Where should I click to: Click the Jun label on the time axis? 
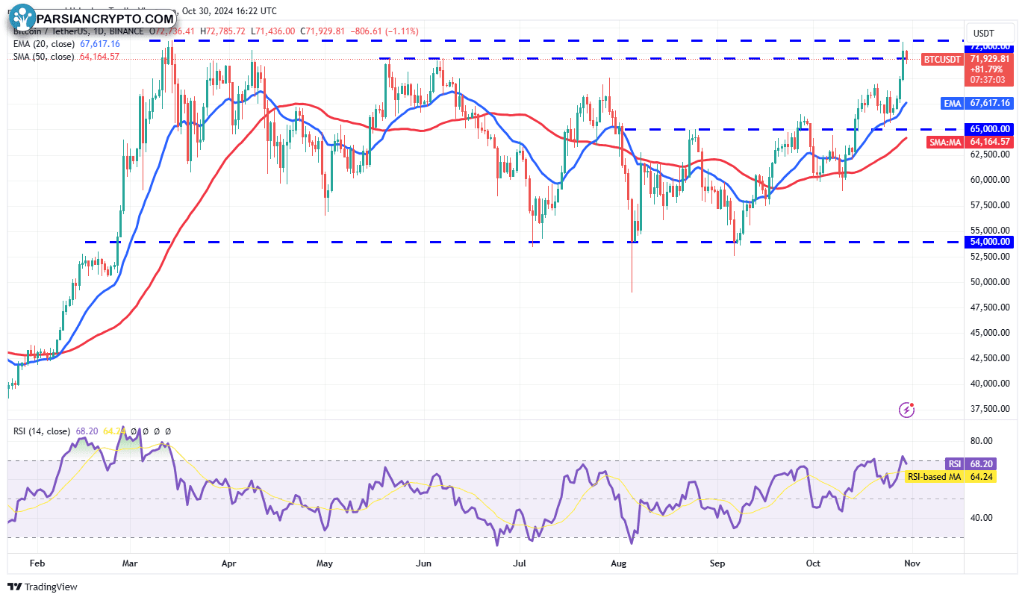(423, 563)
